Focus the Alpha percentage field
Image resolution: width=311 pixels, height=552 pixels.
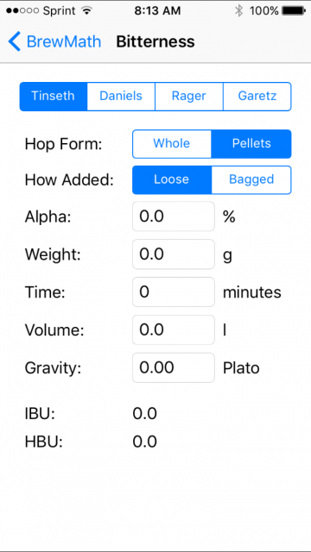pyautogui.click(x=174, y=216)
